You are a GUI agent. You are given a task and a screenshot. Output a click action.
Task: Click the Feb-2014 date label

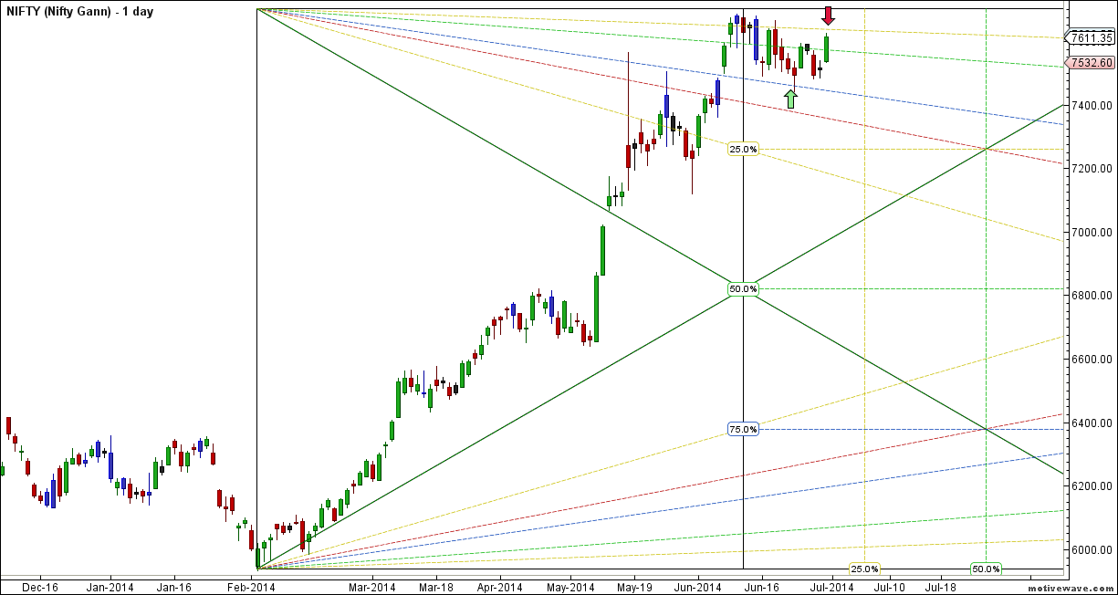(250, 587)
